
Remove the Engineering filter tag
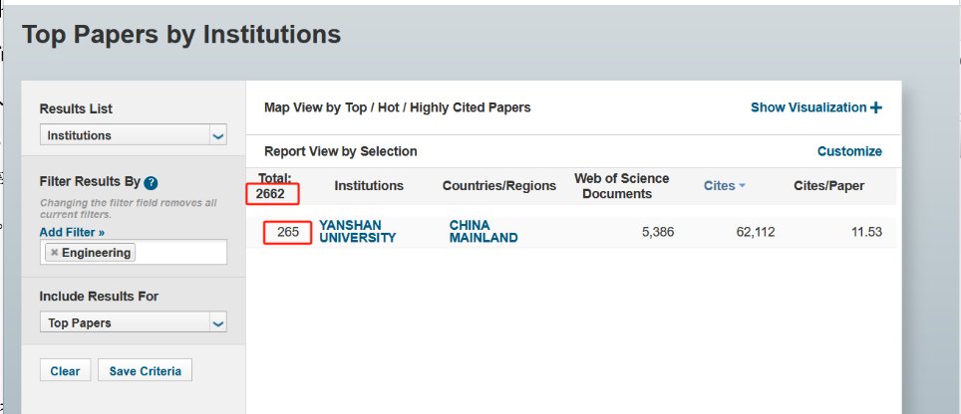click(x=55, y=253)
